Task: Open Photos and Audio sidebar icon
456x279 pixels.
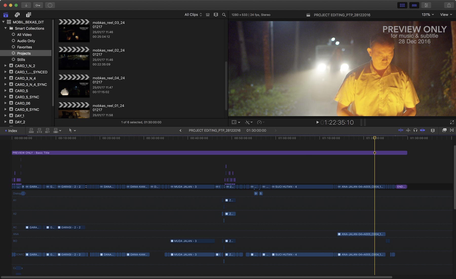Action: coord(17,15)
